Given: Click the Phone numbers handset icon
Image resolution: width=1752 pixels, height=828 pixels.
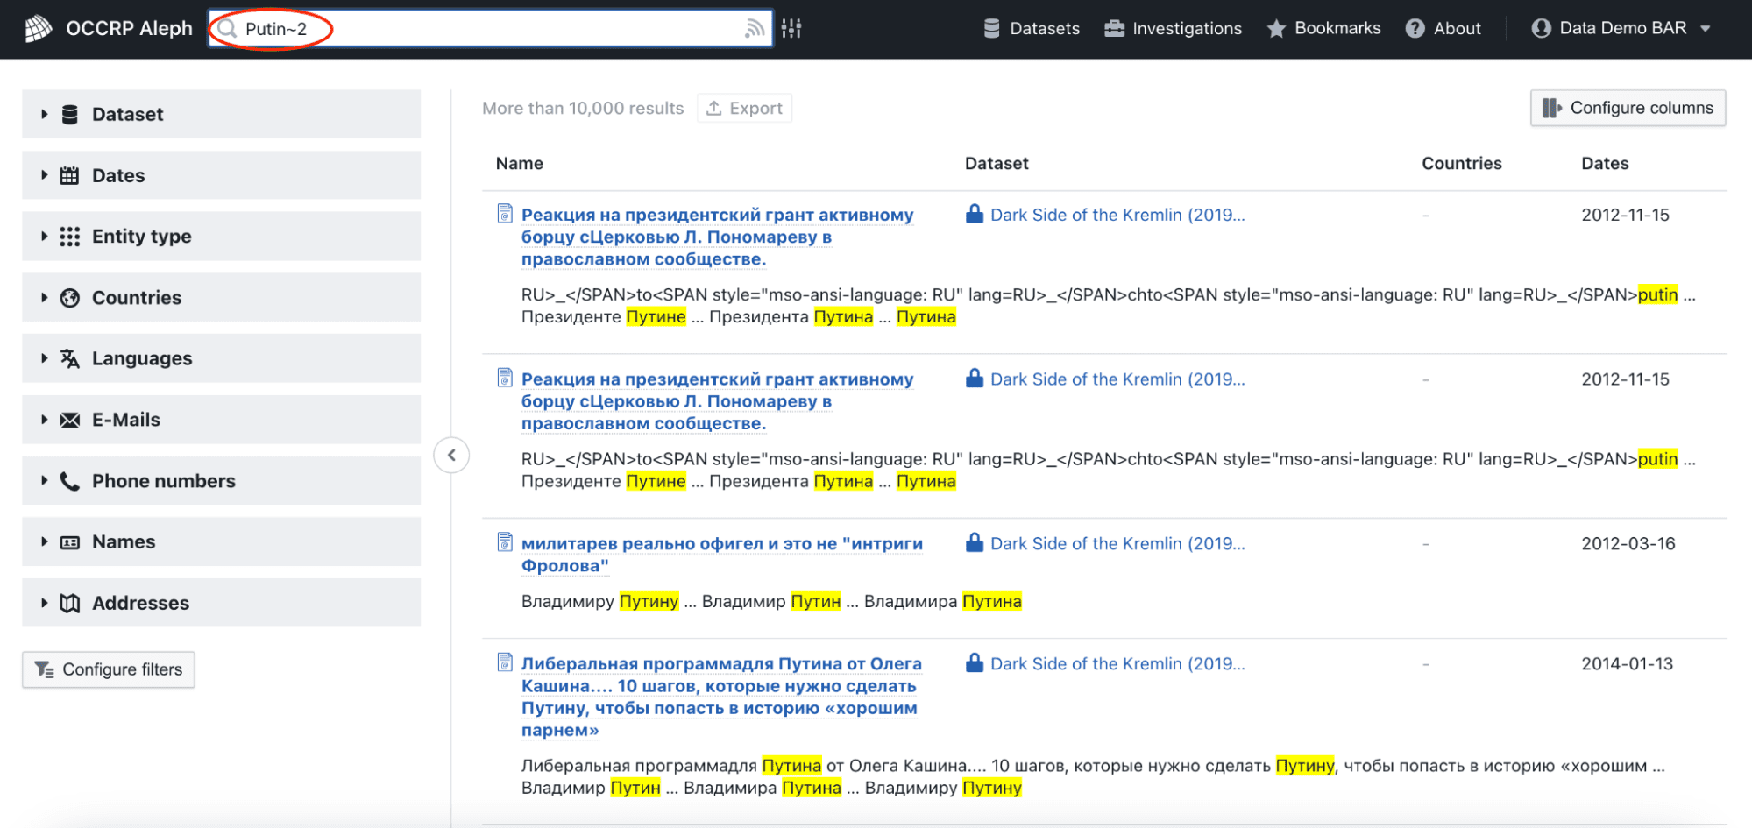Looking at the screenshot, I should click(70, 481).
